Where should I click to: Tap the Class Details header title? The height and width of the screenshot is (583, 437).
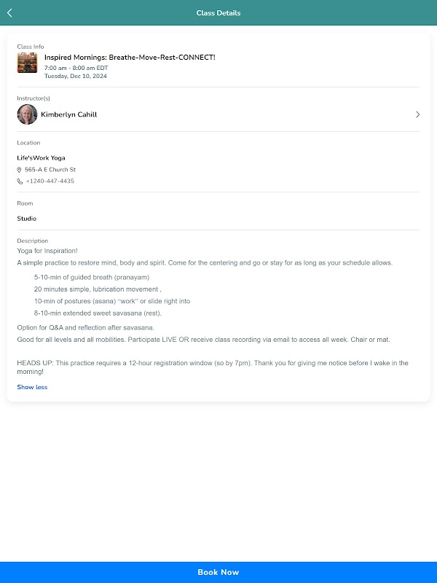click(219, 13)
